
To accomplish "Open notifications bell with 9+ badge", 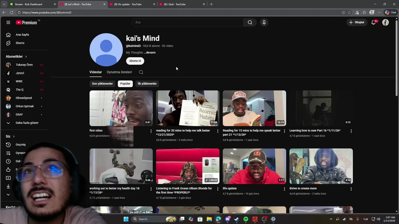I will (x=374, y=22).
